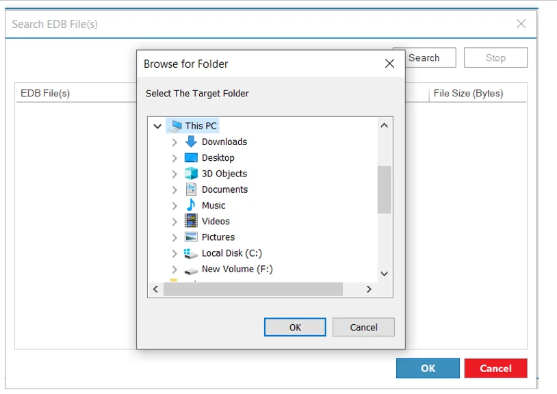Click the blue OK button in Search EDB window
557x394 pixels.
click(428, 368)
